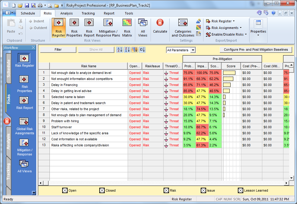The width and height of the screenshot is (297, 204).
Task: Open All Views from the ribbon
Action: click(143, 28)
